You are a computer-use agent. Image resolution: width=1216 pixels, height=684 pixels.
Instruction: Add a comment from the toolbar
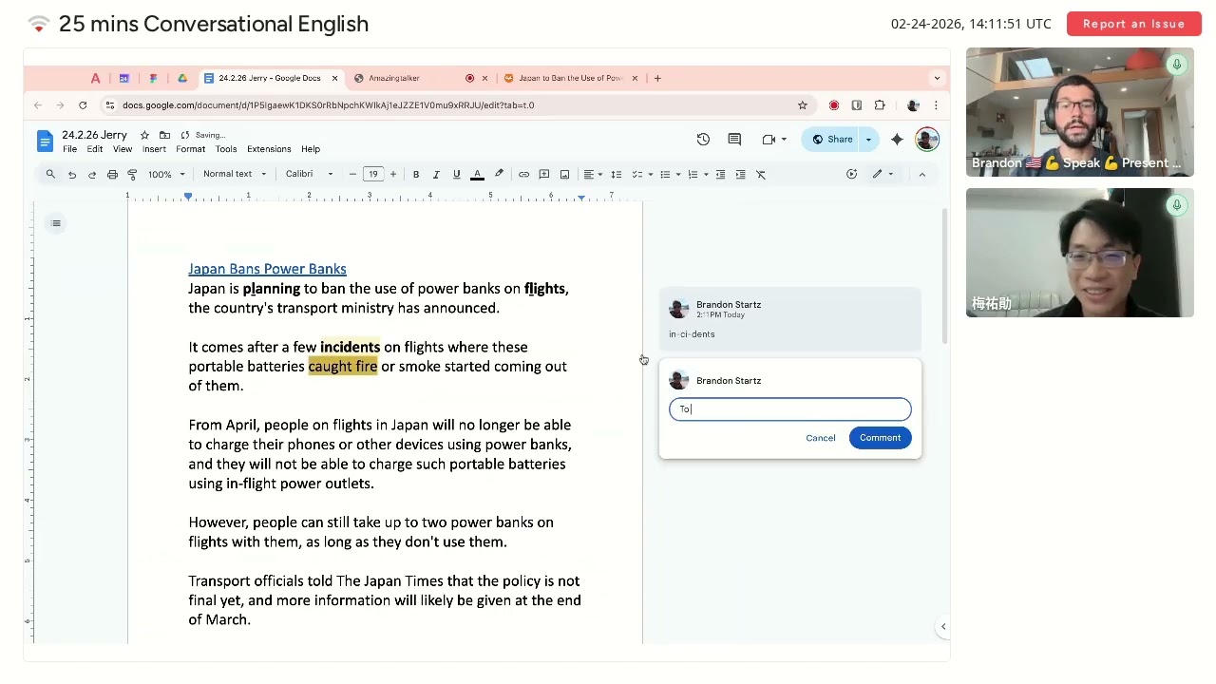544,174
